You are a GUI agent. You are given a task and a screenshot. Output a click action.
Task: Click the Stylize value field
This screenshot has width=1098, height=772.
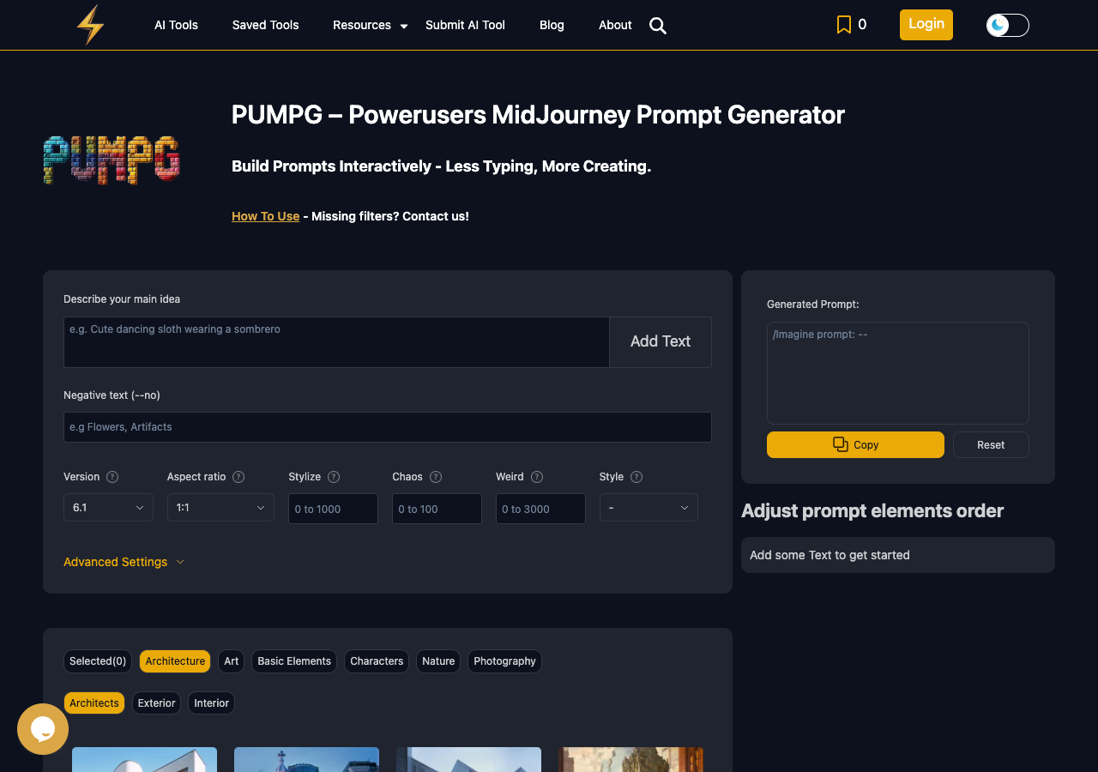click(x=334, y=509)
